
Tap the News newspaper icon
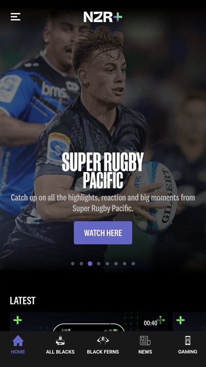[145, 341]
